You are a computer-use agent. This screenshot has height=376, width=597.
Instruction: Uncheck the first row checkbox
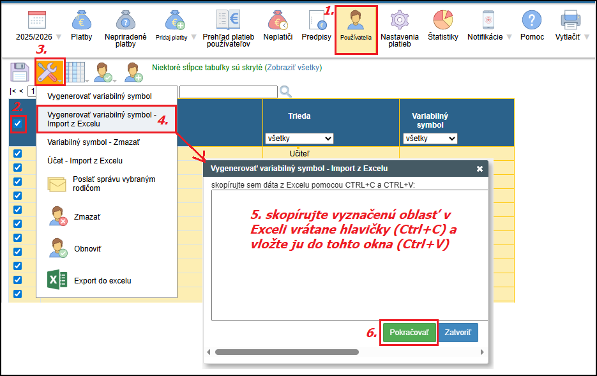pos(17,153)
